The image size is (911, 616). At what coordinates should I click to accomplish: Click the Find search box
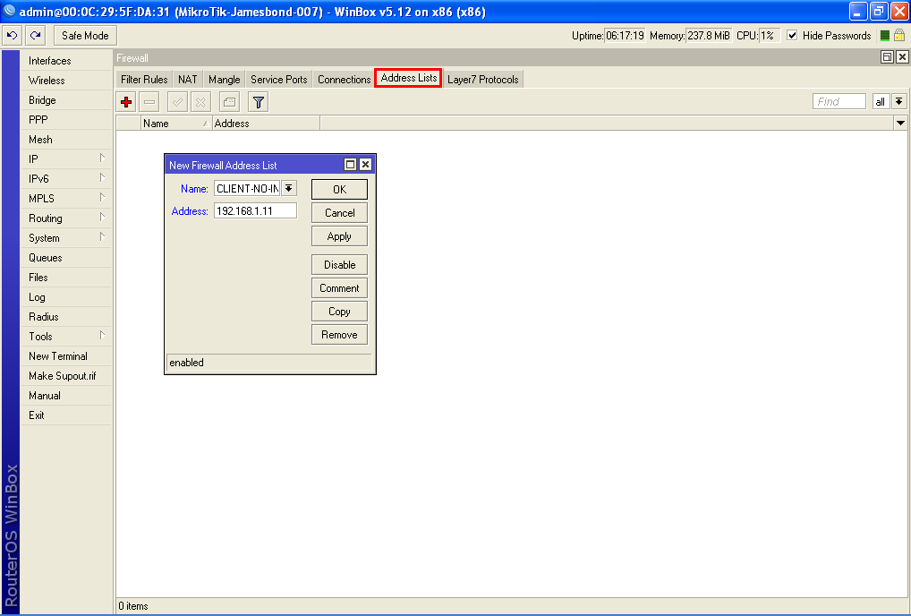tap(839, 102)
